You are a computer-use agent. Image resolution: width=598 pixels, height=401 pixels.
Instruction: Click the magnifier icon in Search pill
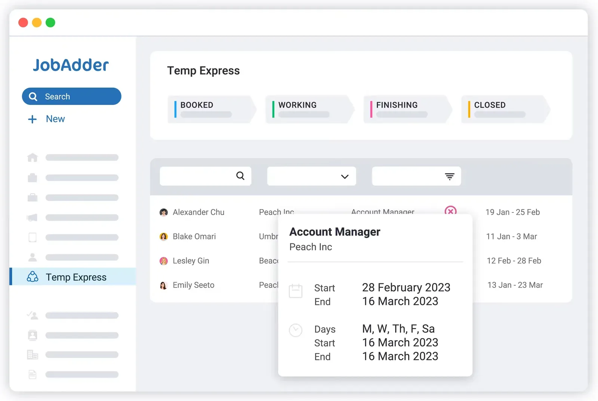(x=33, y=97)
